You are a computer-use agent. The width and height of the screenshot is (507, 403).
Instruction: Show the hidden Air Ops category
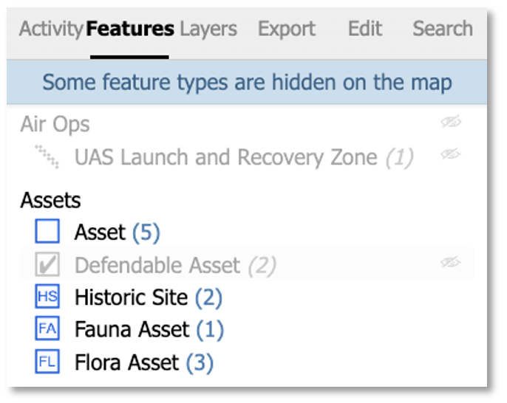coord(450,123)
